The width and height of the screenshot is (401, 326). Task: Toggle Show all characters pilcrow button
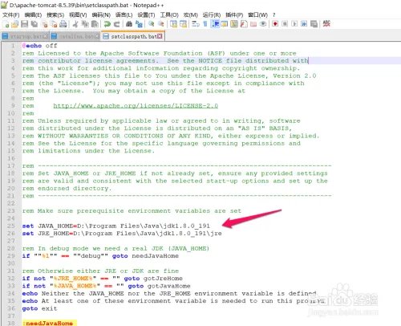pyautogui.click(x=205, y=24)
